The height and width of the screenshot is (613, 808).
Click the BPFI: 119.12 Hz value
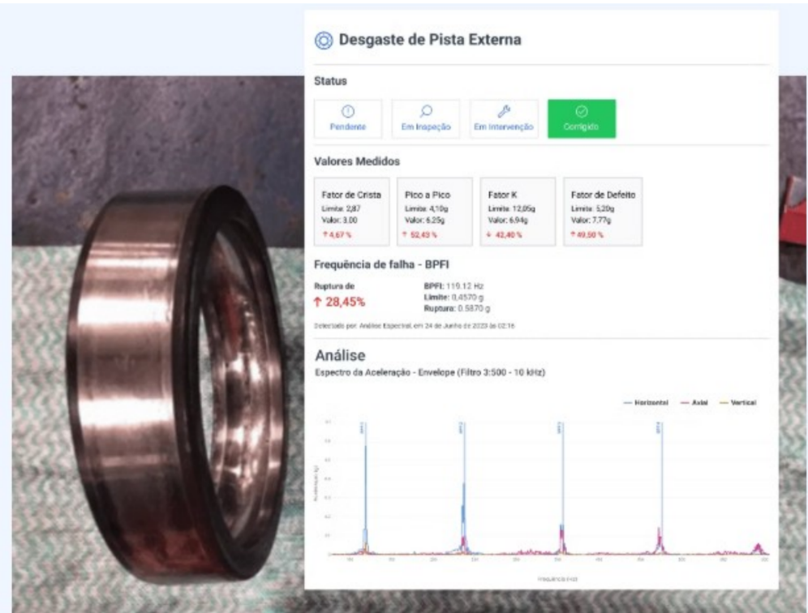453,286
